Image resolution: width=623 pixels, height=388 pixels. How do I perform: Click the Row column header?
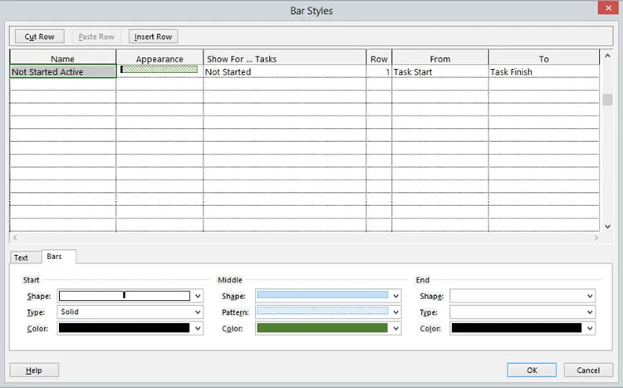point(379,58)
